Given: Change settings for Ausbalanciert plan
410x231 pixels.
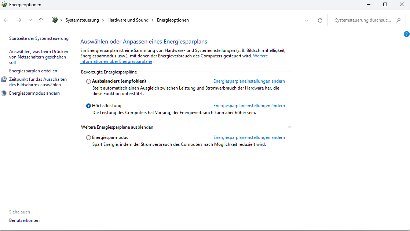Looking at the screenshot, I should (x=249, y=81).
